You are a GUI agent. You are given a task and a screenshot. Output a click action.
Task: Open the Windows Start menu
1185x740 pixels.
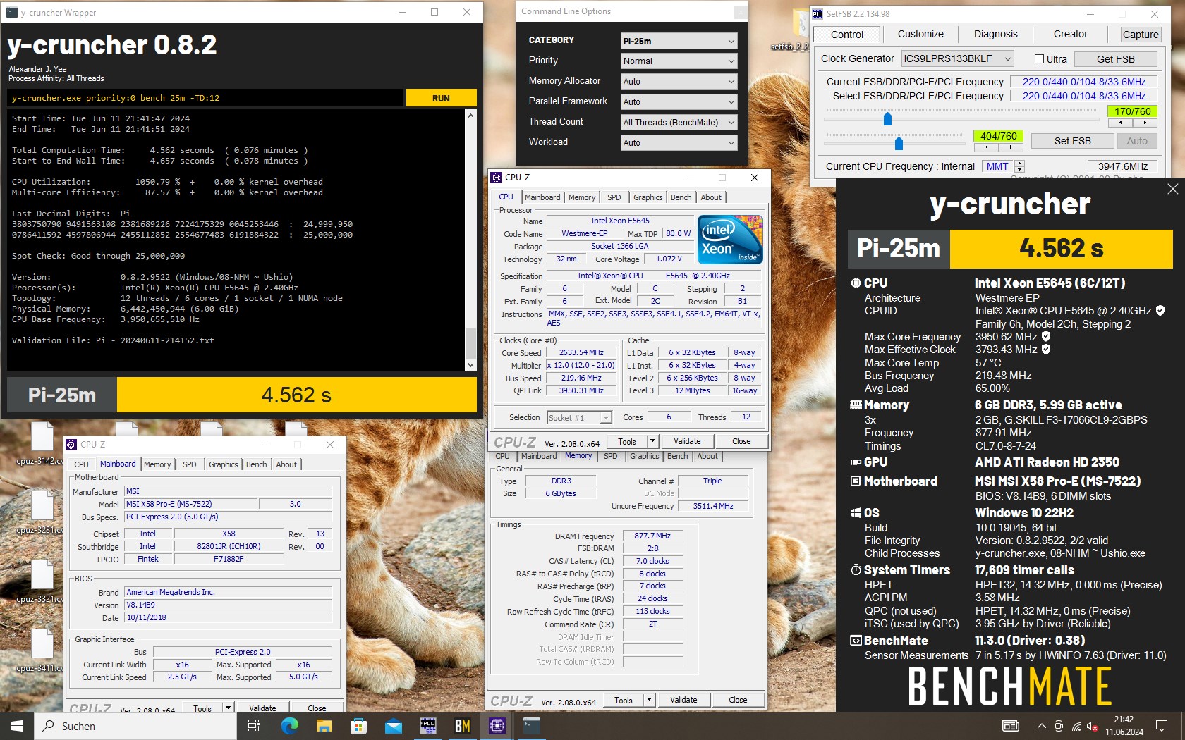point(17,726)
